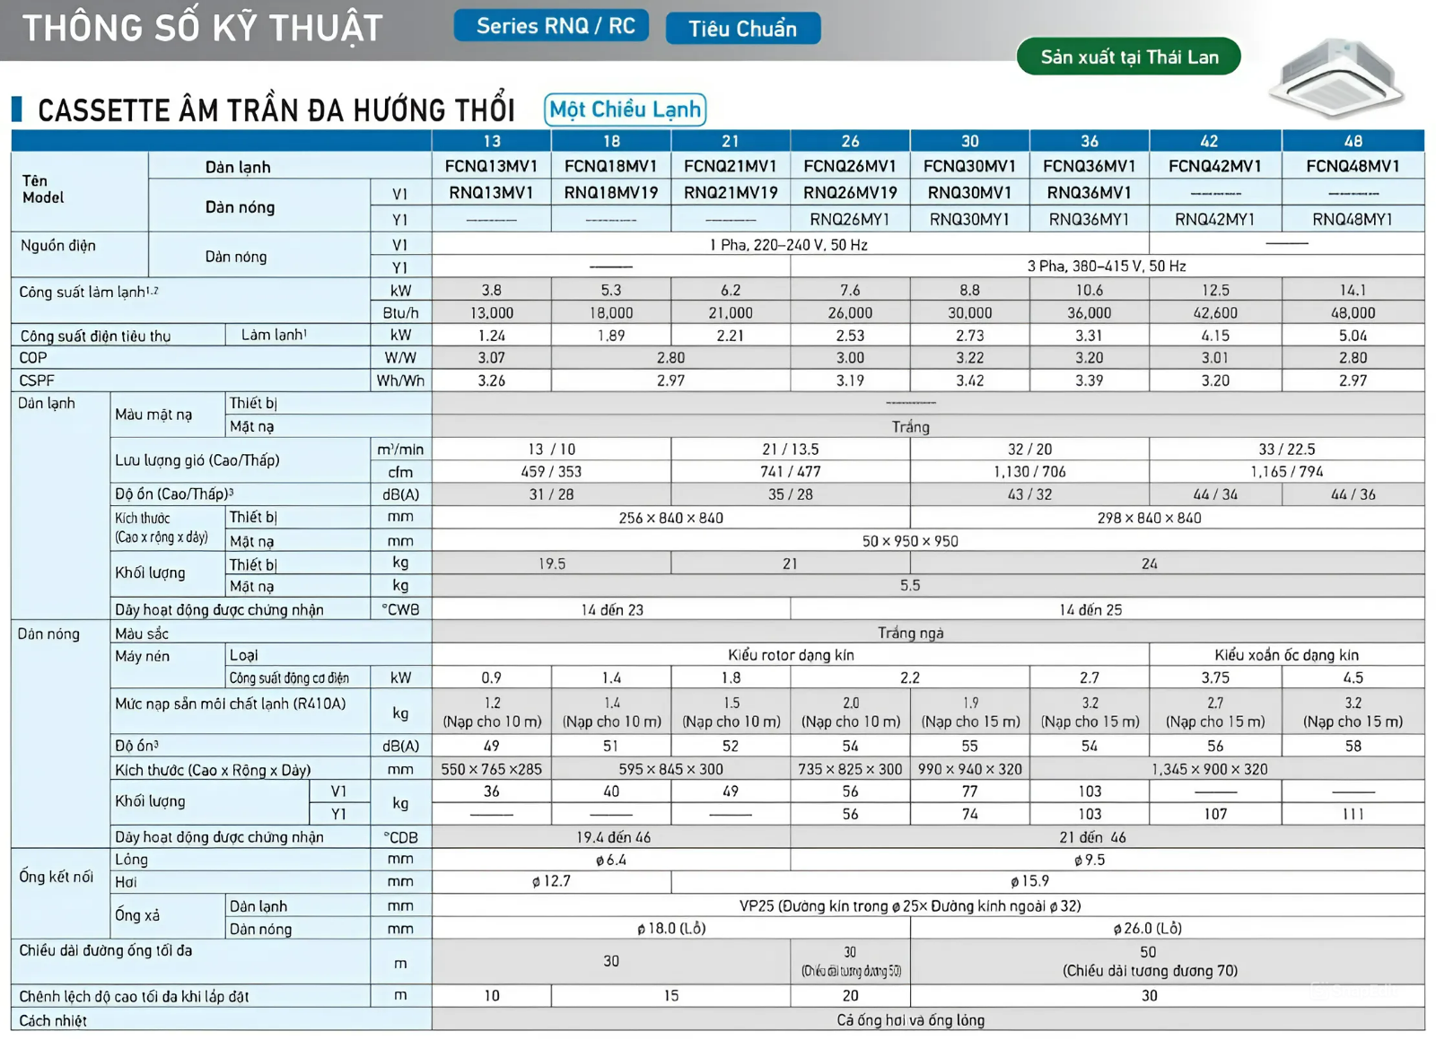Click the Sản xuất tại Thái Lan label
1436x1040 pixels.
point(1129,57)
